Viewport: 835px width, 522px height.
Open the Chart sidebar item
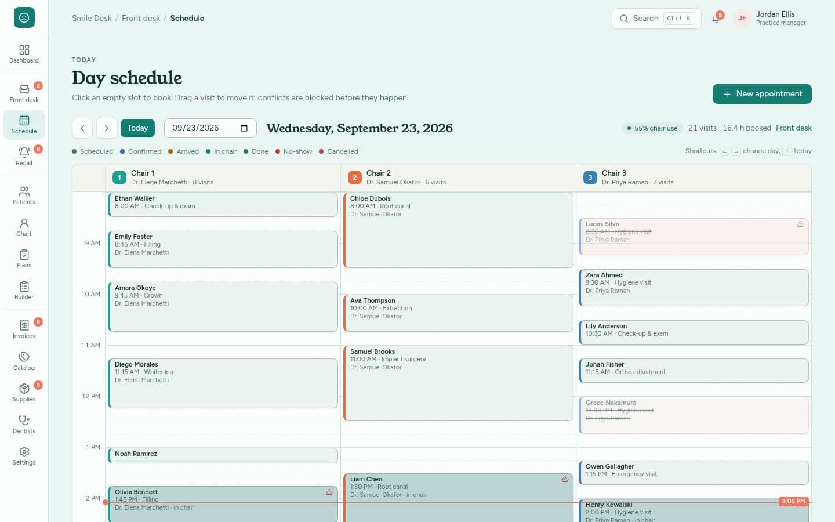[x=24, y=227]
